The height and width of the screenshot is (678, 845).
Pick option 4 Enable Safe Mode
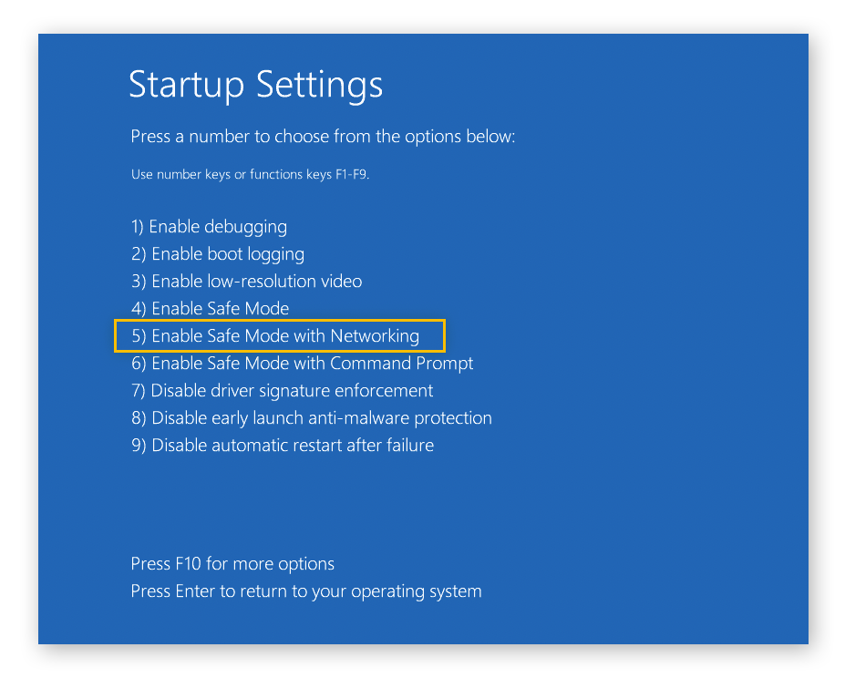pyautogui.click(x=210, y=309)
